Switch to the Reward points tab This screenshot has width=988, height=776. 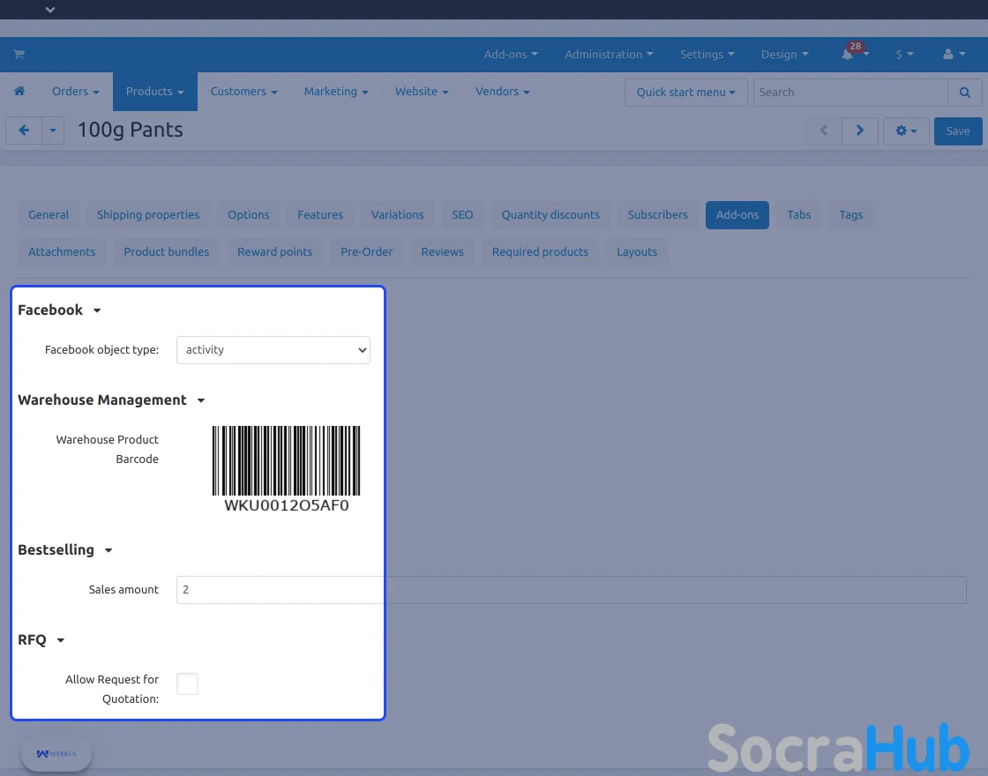point(274,252)
